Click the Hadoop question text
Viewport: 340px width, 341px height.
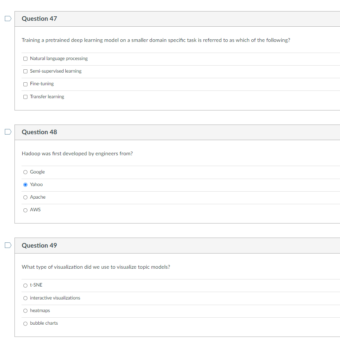point(77,153)
